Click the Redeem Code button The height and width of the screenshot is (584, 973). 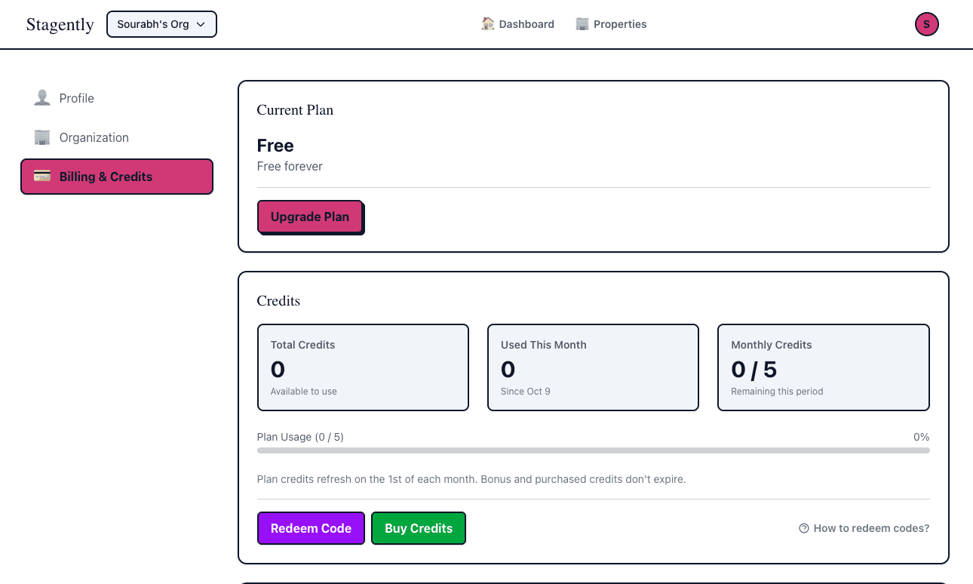click(x=311, y=528)
